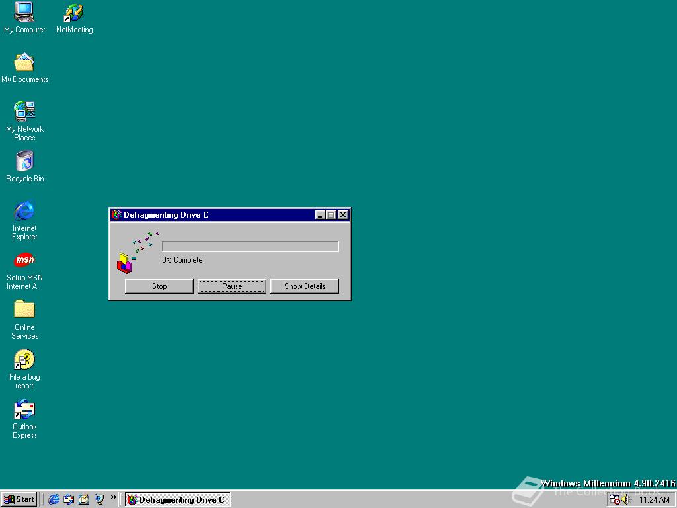Close the Defragmenting Drive C window

343,215
